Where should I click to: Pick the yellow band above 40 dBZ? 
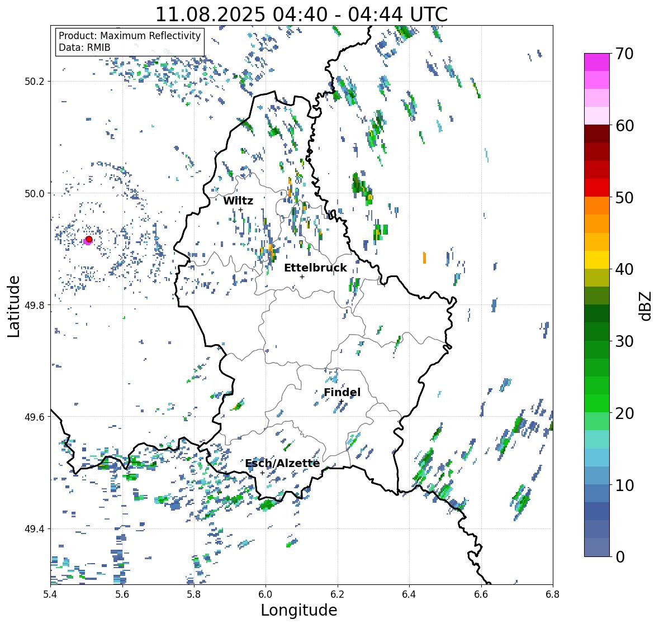pos(597,260)
